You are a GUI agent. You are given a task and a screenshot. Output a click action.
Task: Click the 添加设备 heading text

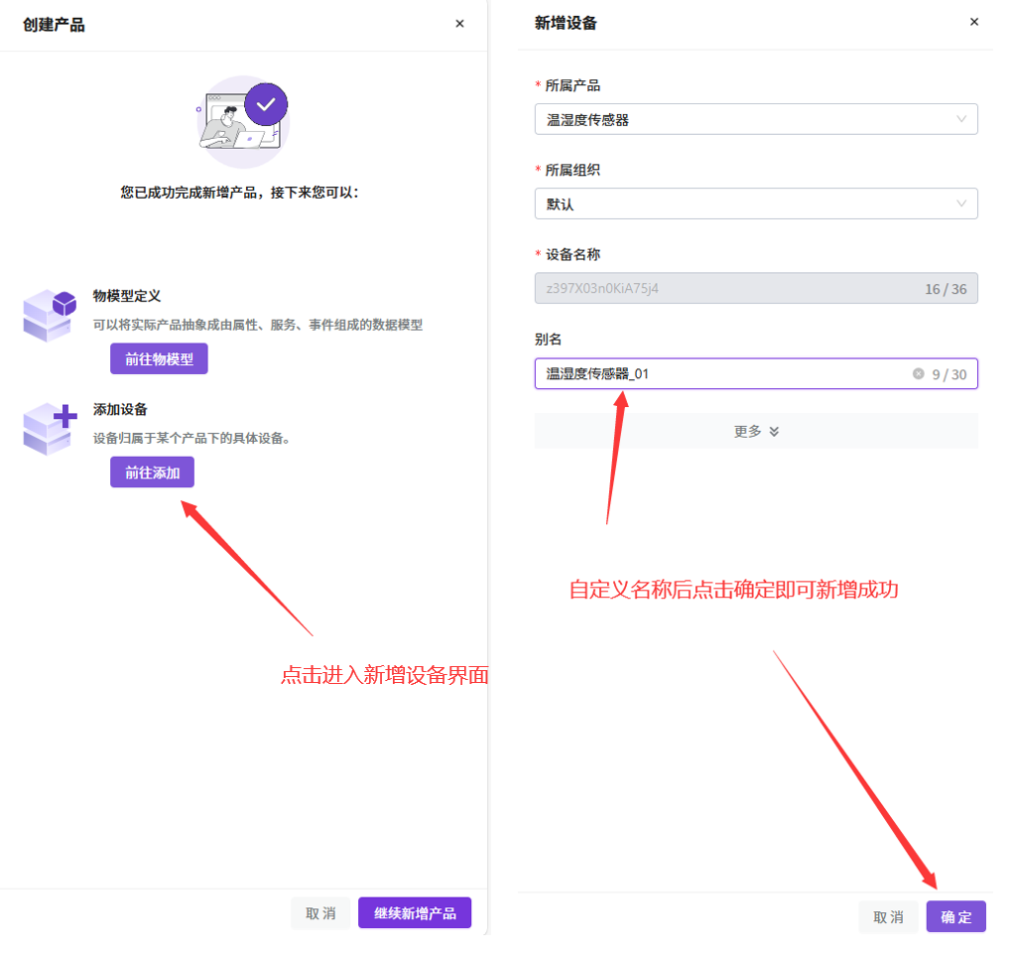coord(120,409)
